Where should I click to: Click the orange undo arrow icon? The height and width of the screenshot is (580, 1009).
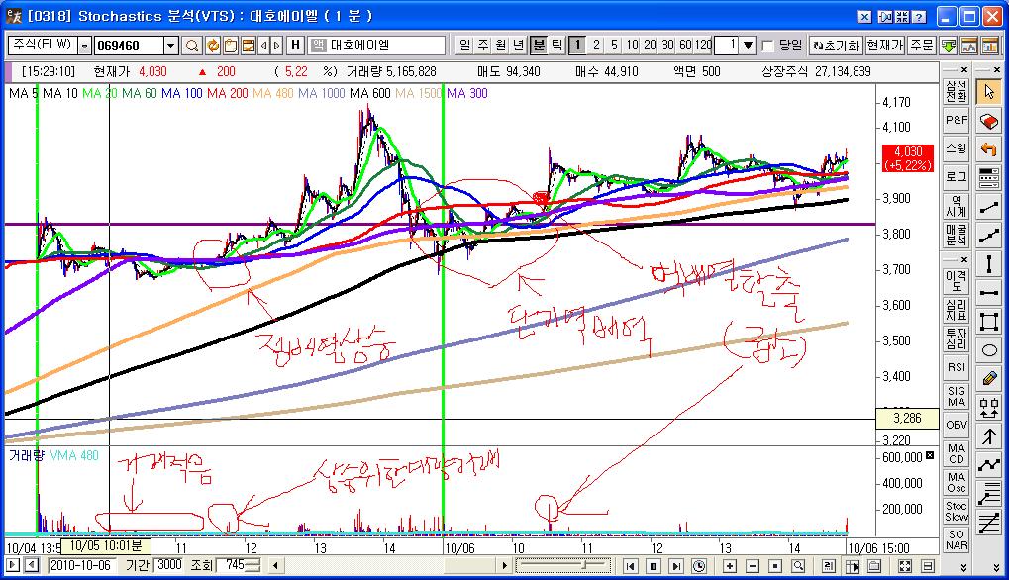click(988, 149)
